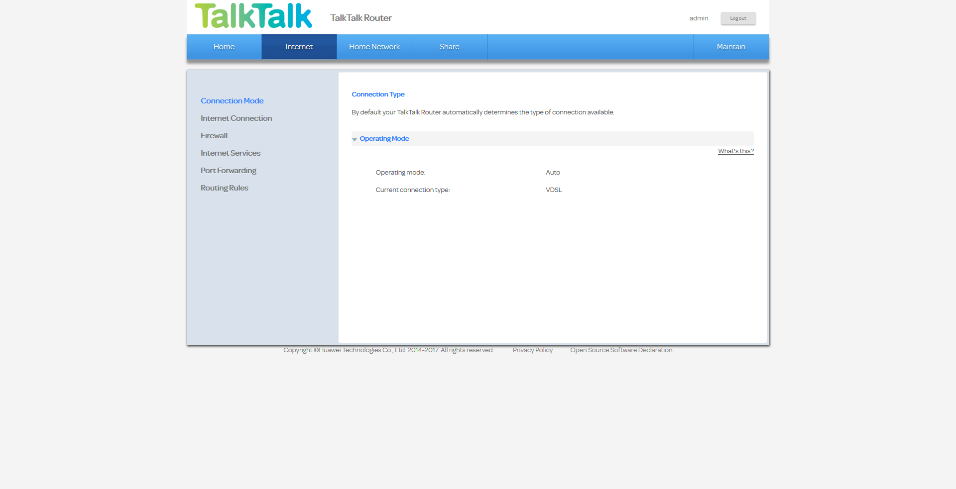Click the "What's this?" help link

point(735,151)
